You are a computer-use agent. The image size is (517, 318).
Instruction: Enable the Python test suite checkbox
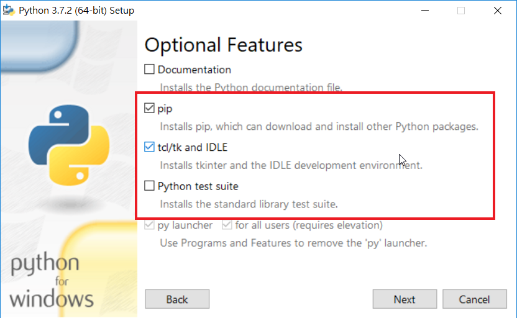[149, 186]
